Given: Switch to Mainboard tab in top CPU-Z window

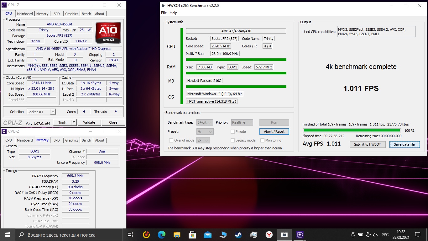Looking at the screenshot, I should click(25, 14).
